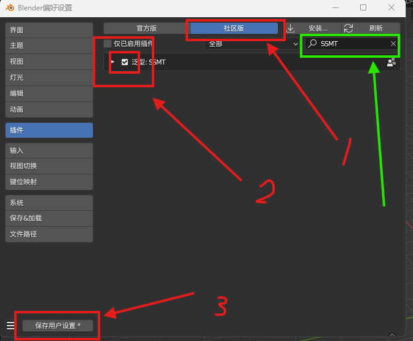Switch to the 社区版 tab
Image resolution: width=413 pixels, height=341 pixels.
click(x=234, y=28)
